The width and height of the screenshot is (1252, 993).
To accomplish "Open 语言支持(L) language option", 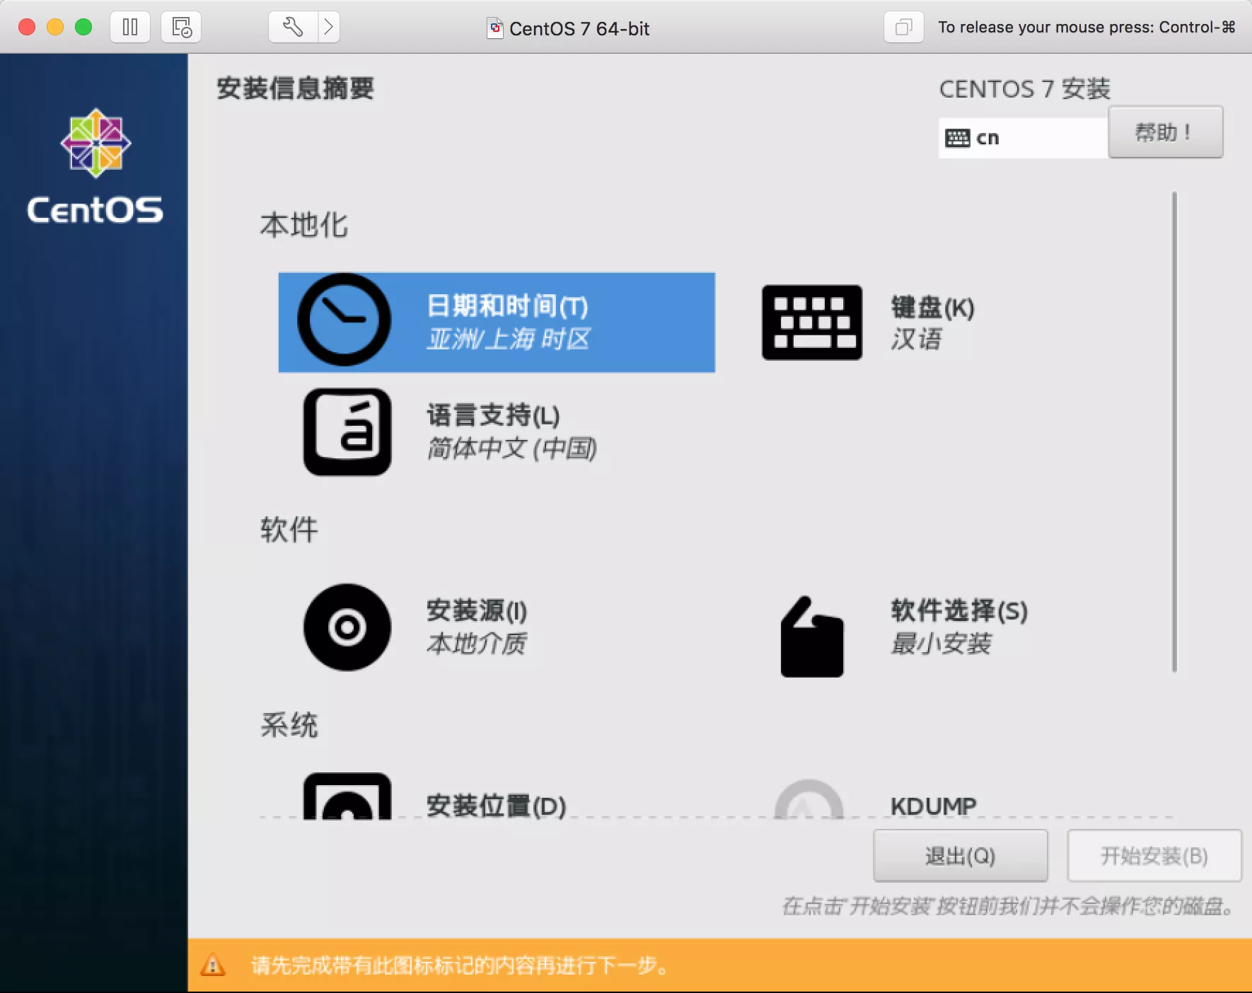I will click(493, 415).
